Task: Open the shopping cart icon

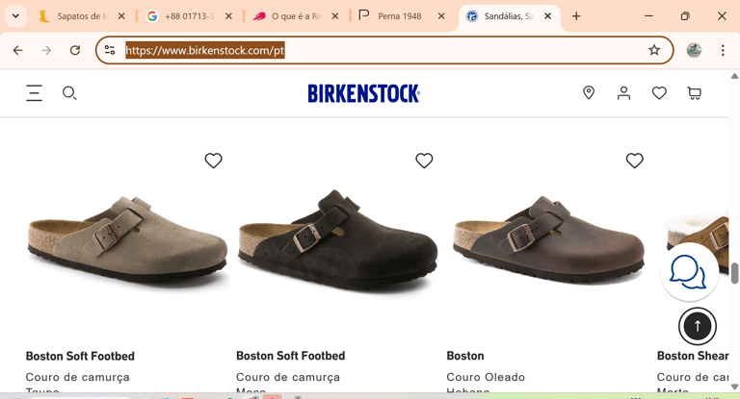Action: tap(694, 93)
